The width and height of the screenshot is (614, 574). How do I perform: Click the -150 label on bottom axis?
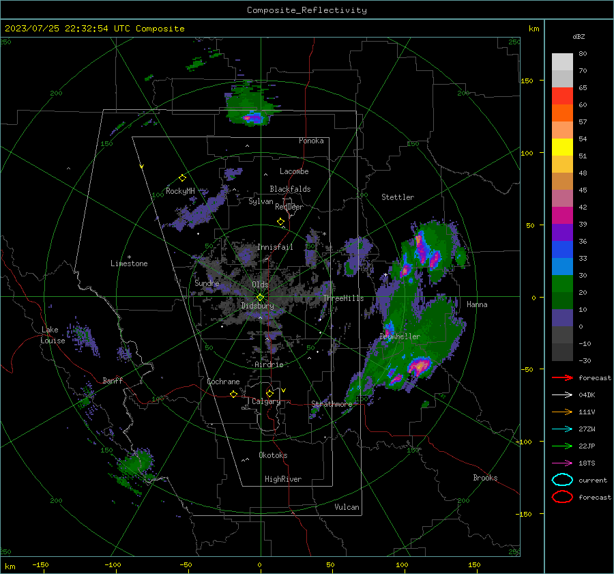click(x=40, y=564)
